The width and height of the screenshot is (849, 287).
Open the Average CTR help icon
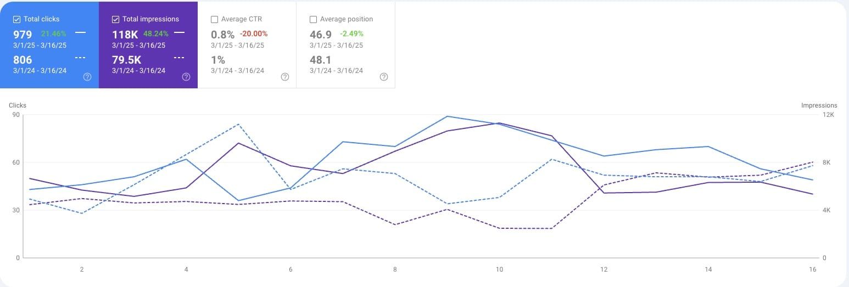click(x=284, y=77)
